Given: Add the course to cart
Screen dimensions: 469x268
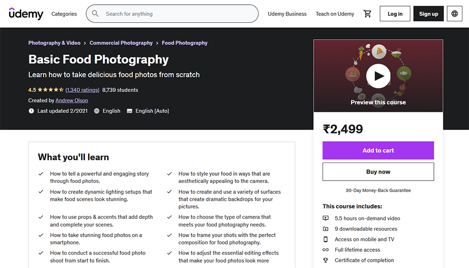Looking at the screenshot, I should (378, 150).
